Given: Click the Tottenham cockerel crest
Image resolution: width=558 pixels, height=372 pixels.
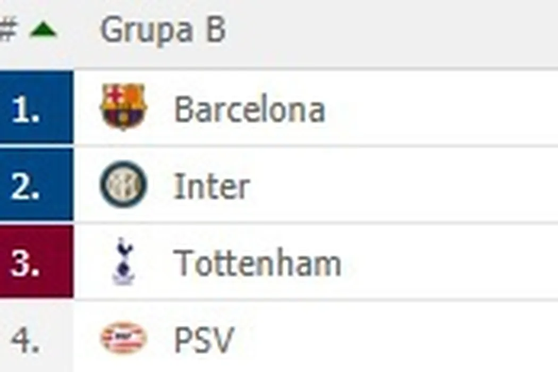Looking at the screenshot, I should pyautogui.click(x=123, y=261).
